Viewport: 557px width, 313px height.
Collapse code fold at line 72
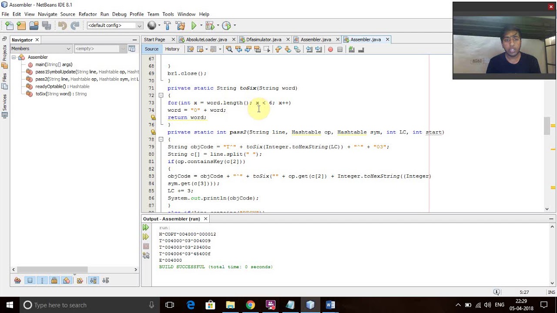[161, 95]
